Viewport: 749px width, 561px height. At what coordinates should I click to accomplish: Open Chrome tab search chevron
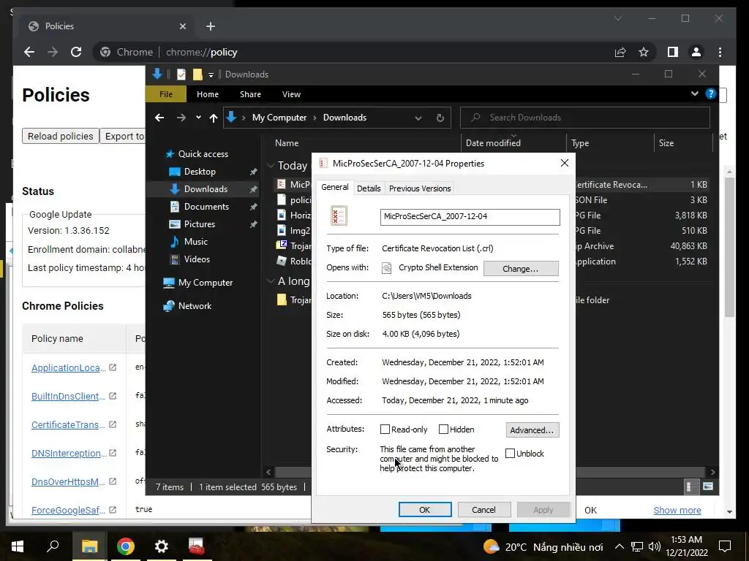tap(617, 18)
